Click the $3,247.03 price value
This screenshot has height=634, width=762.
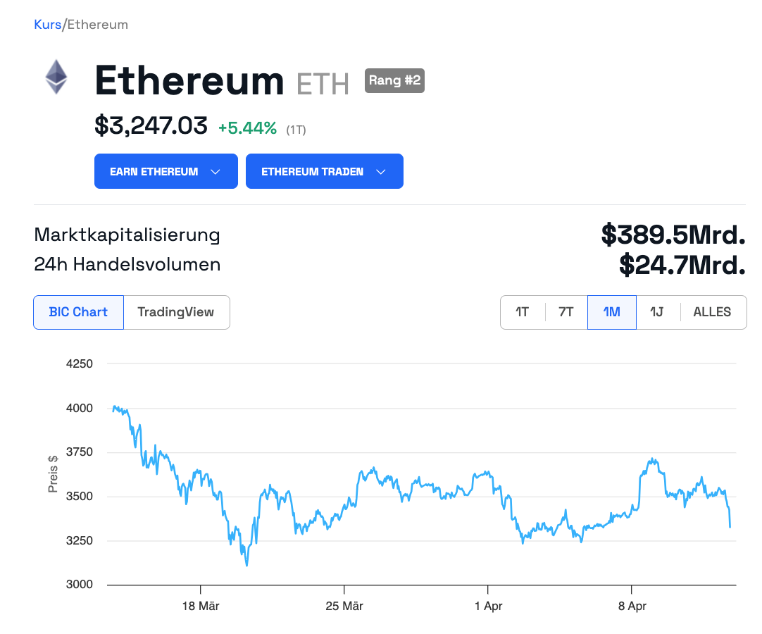151,127
